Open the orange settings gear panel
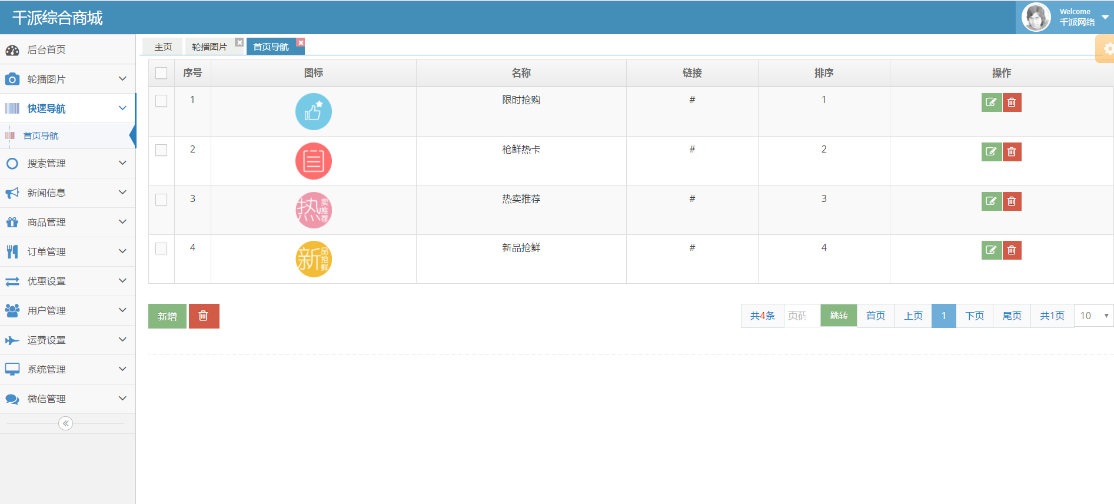 (1105, 49)
